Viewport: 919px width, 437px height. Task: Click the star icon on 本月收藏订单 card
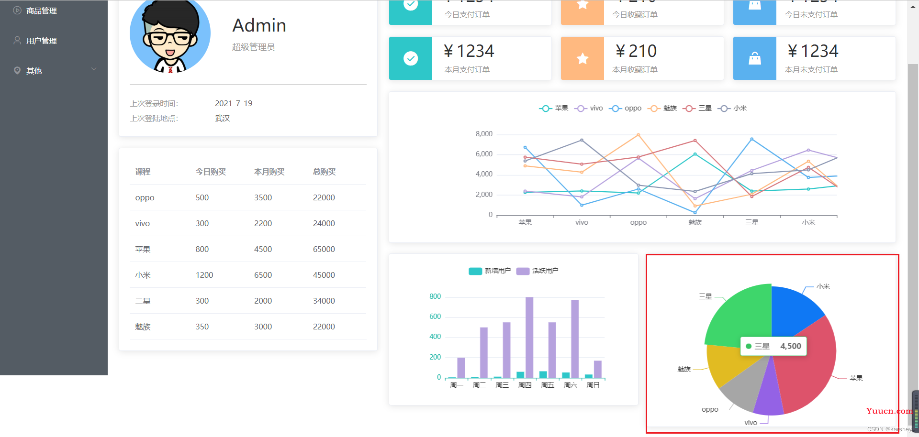point(583,58)
